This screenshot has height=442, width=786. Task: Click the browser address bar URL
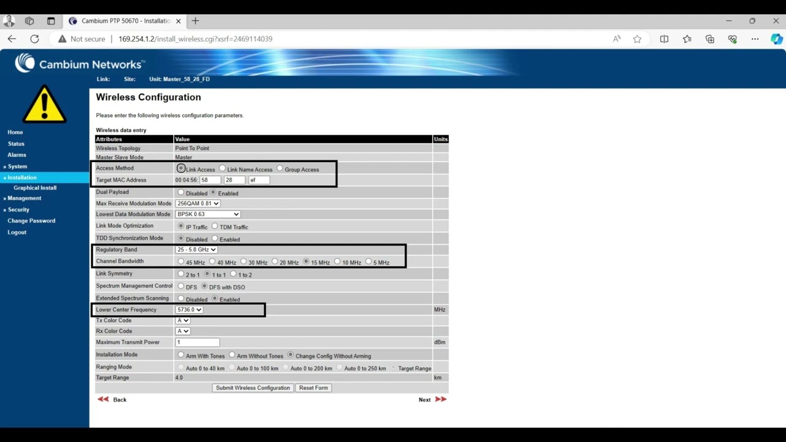(195, 39)
